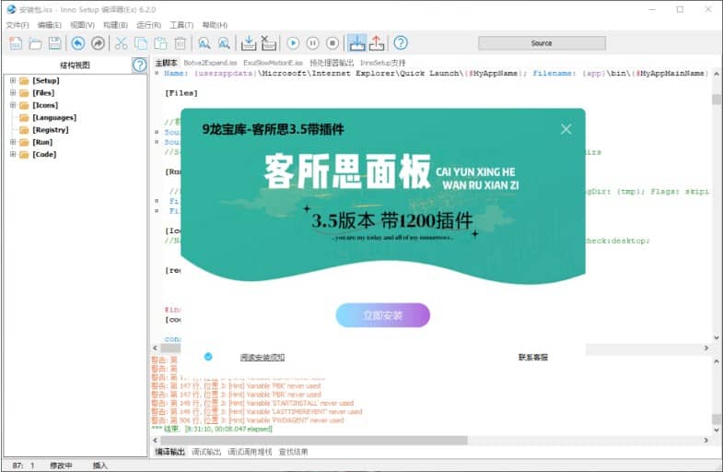723x472 pixels.
Task: Switch to the Botva2Expand.iss tab
Action: (210, 63)
